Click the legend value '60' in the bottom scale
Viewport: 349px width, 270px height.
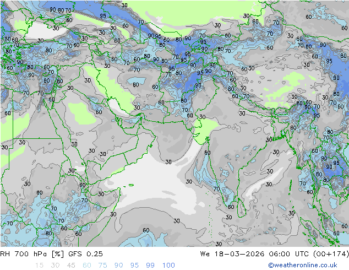click(87, 266)
